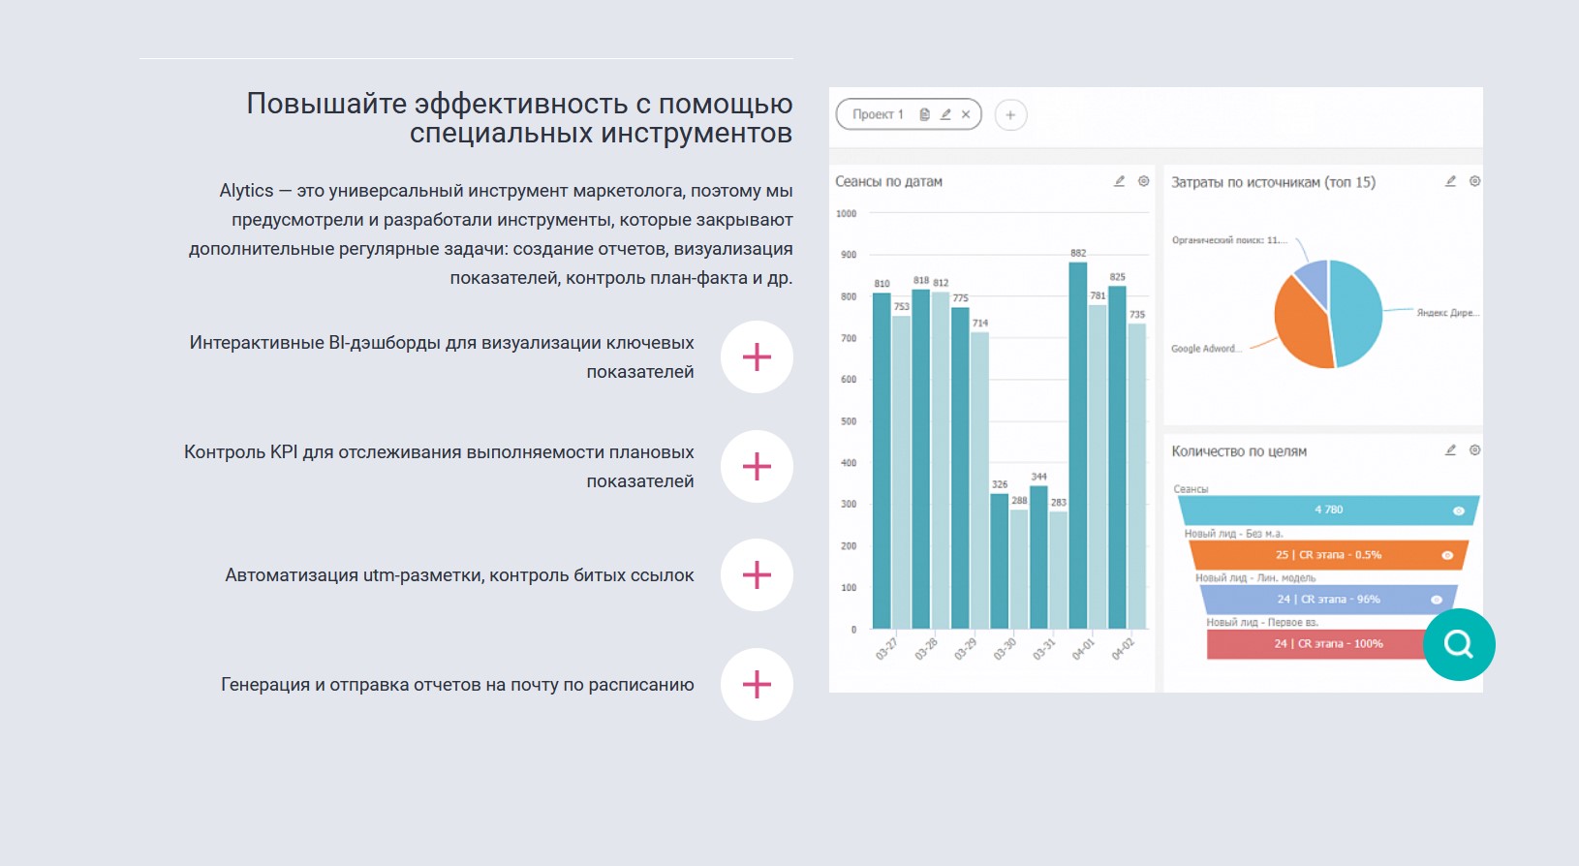Toggle eye icon on the orange funnel stage
Screen dimensions: 1579x866
(1447, 555)
